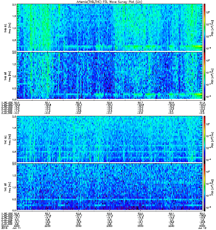The height and width of the screenshot is (230, 216).
Task: Click the THB X_RE_GSE value '50.7'
Action: tap(140, 103)
